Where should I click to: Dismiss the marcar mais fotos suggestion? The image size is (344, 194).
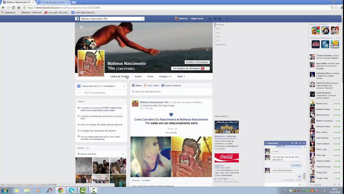123,154
